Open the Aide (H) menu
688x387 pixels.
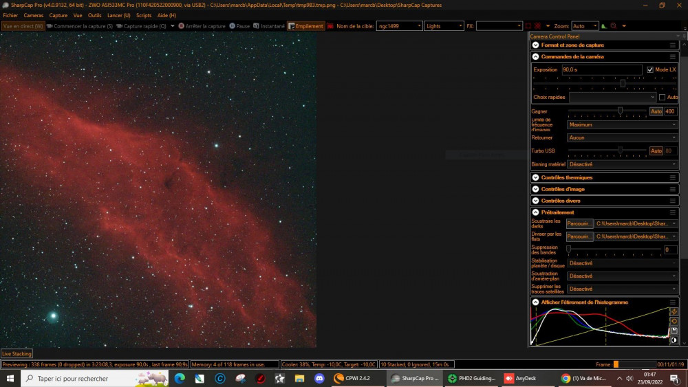(x=166, y=15)
